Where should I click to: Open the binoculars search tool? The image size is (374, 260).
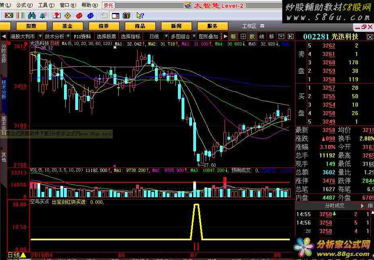(x=32, y=16)
